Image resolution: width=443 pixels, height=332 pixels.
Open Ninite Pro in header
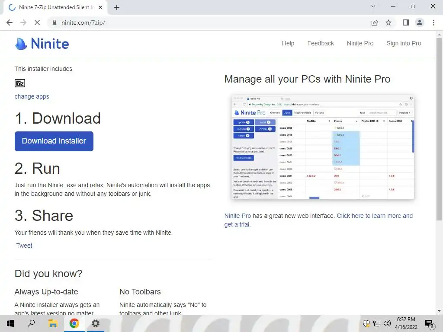pyautogui.click(x=360, y=44)
